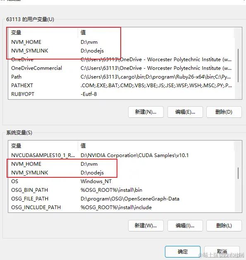Click the user variables list scrollbar thumb
Viewport: 246px width, 260px height.
[238, 65]
